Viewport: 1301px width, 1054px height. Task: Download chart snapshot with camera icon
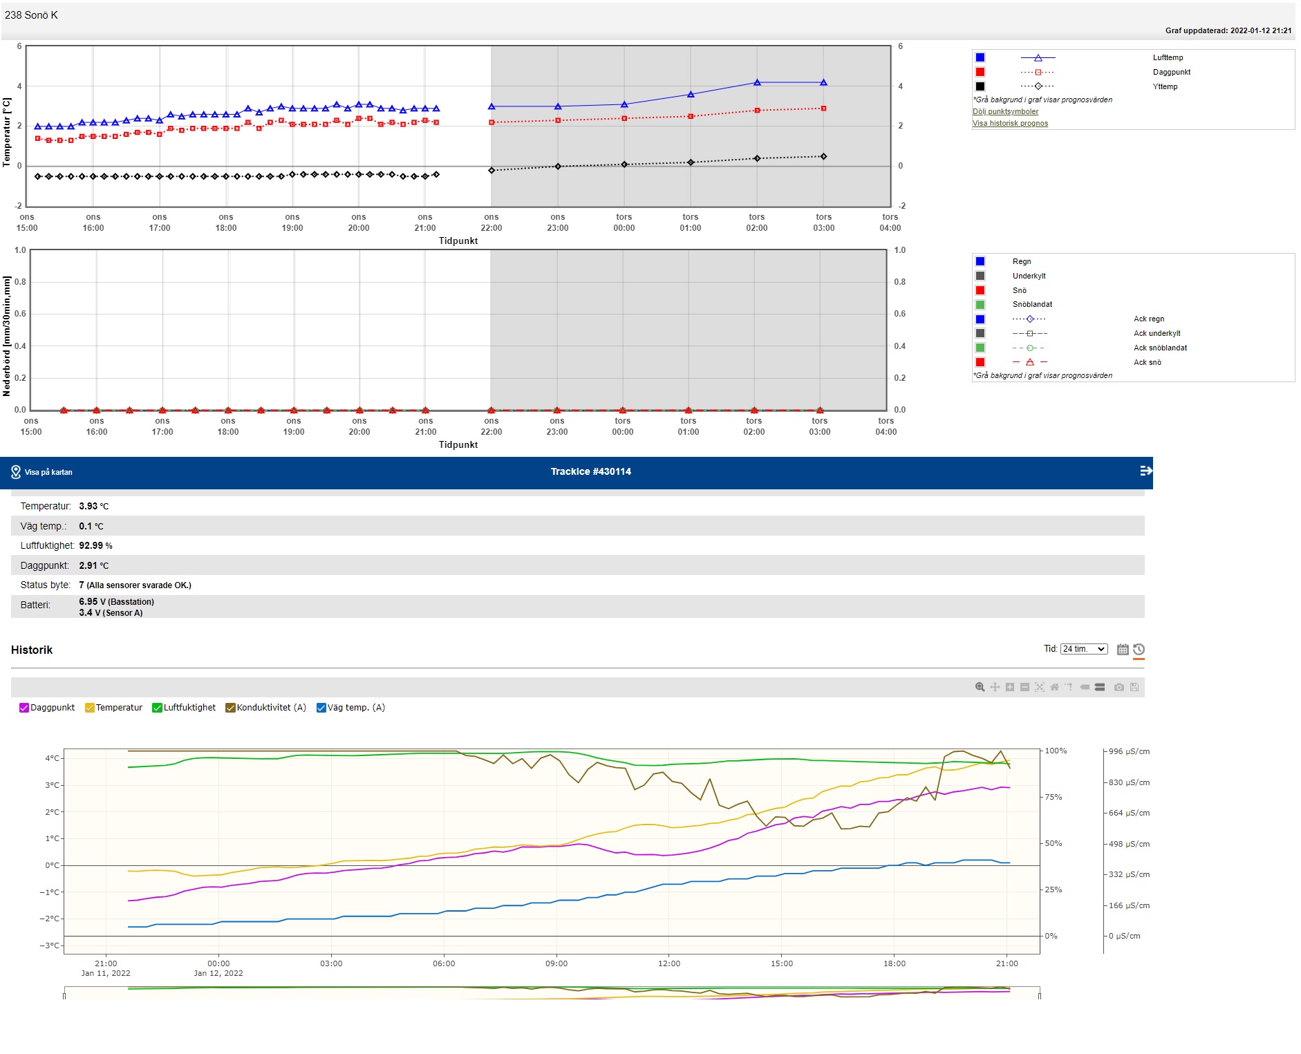coord(1119,687)
